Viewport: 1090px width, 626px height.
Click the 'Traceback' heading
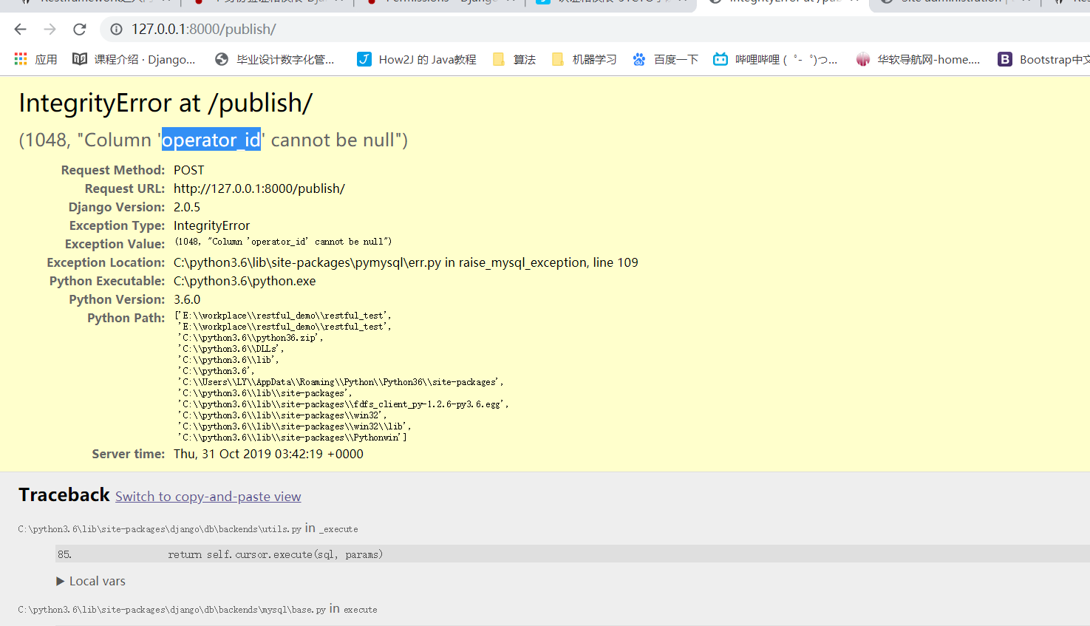click(x=64, y=494)
